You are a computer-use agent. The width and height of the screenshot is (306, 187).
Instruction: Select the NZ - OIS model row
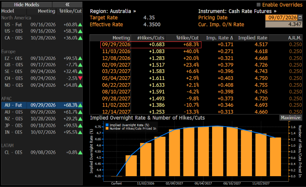42,118
